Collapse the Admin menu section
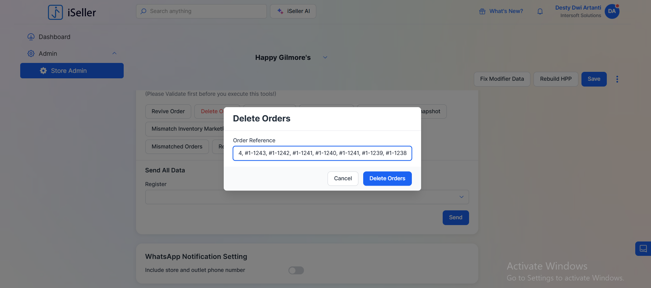Screen dimensions: 651x288 [114, 53]
